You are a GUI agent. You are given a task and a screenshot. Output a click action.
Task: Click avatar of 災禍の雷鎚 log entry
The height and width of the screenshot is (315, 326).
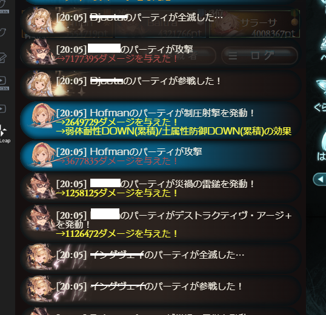(40, 186)
